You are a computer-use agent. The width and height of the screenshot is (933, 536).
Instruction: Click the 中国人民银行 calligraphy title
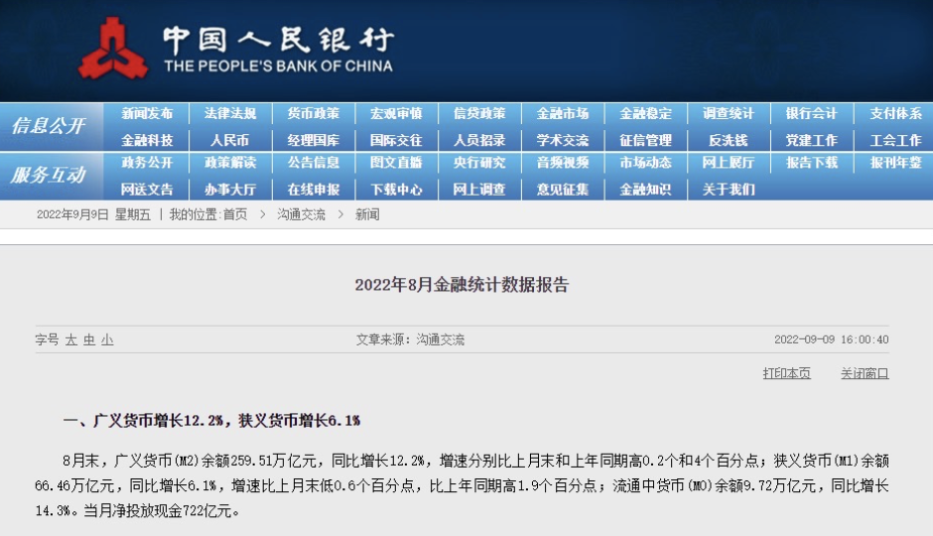[x=279, y=40]
